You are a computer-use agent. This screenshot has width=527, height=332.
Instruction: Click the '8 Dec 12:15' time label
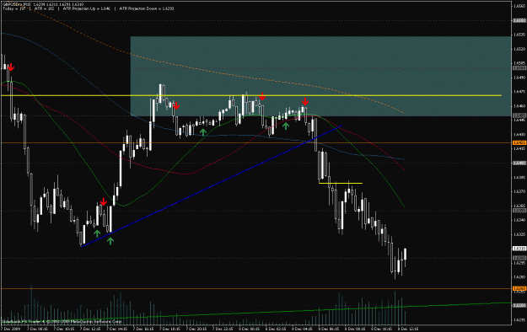click(408, 329)
